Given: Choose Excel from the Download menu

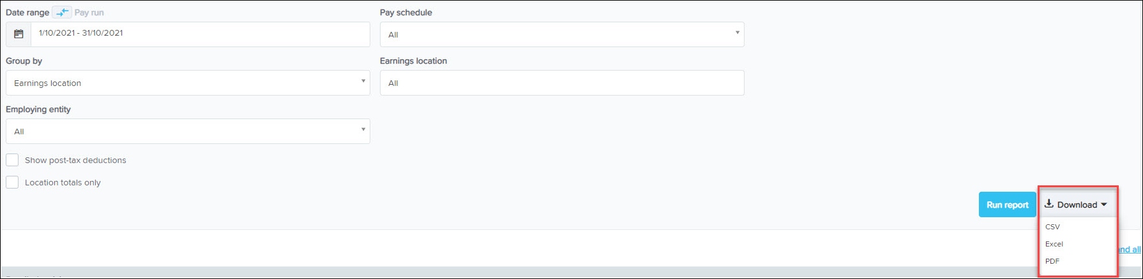Looking at the screenshot, I should [x=1054, y=244].
